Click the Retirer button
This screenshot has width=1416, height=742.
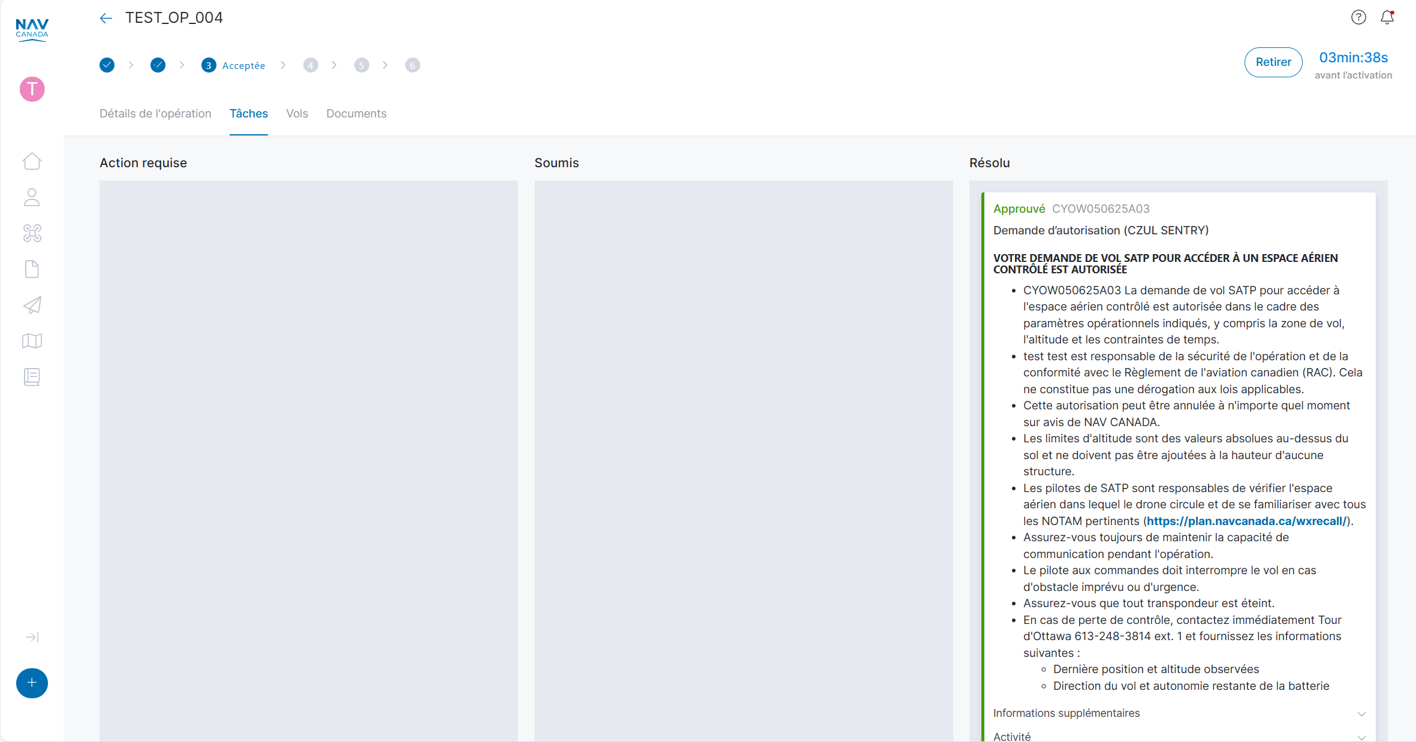pos(1273,62)
